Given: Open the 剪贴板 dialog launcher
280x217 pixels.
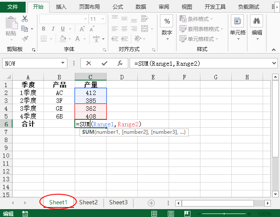Looking at the screenshot, I should pos(33,50).
